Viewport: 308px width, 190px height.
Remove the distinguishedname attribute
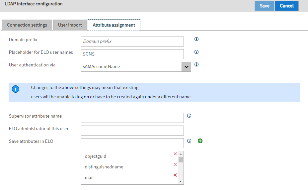(175, 164)
